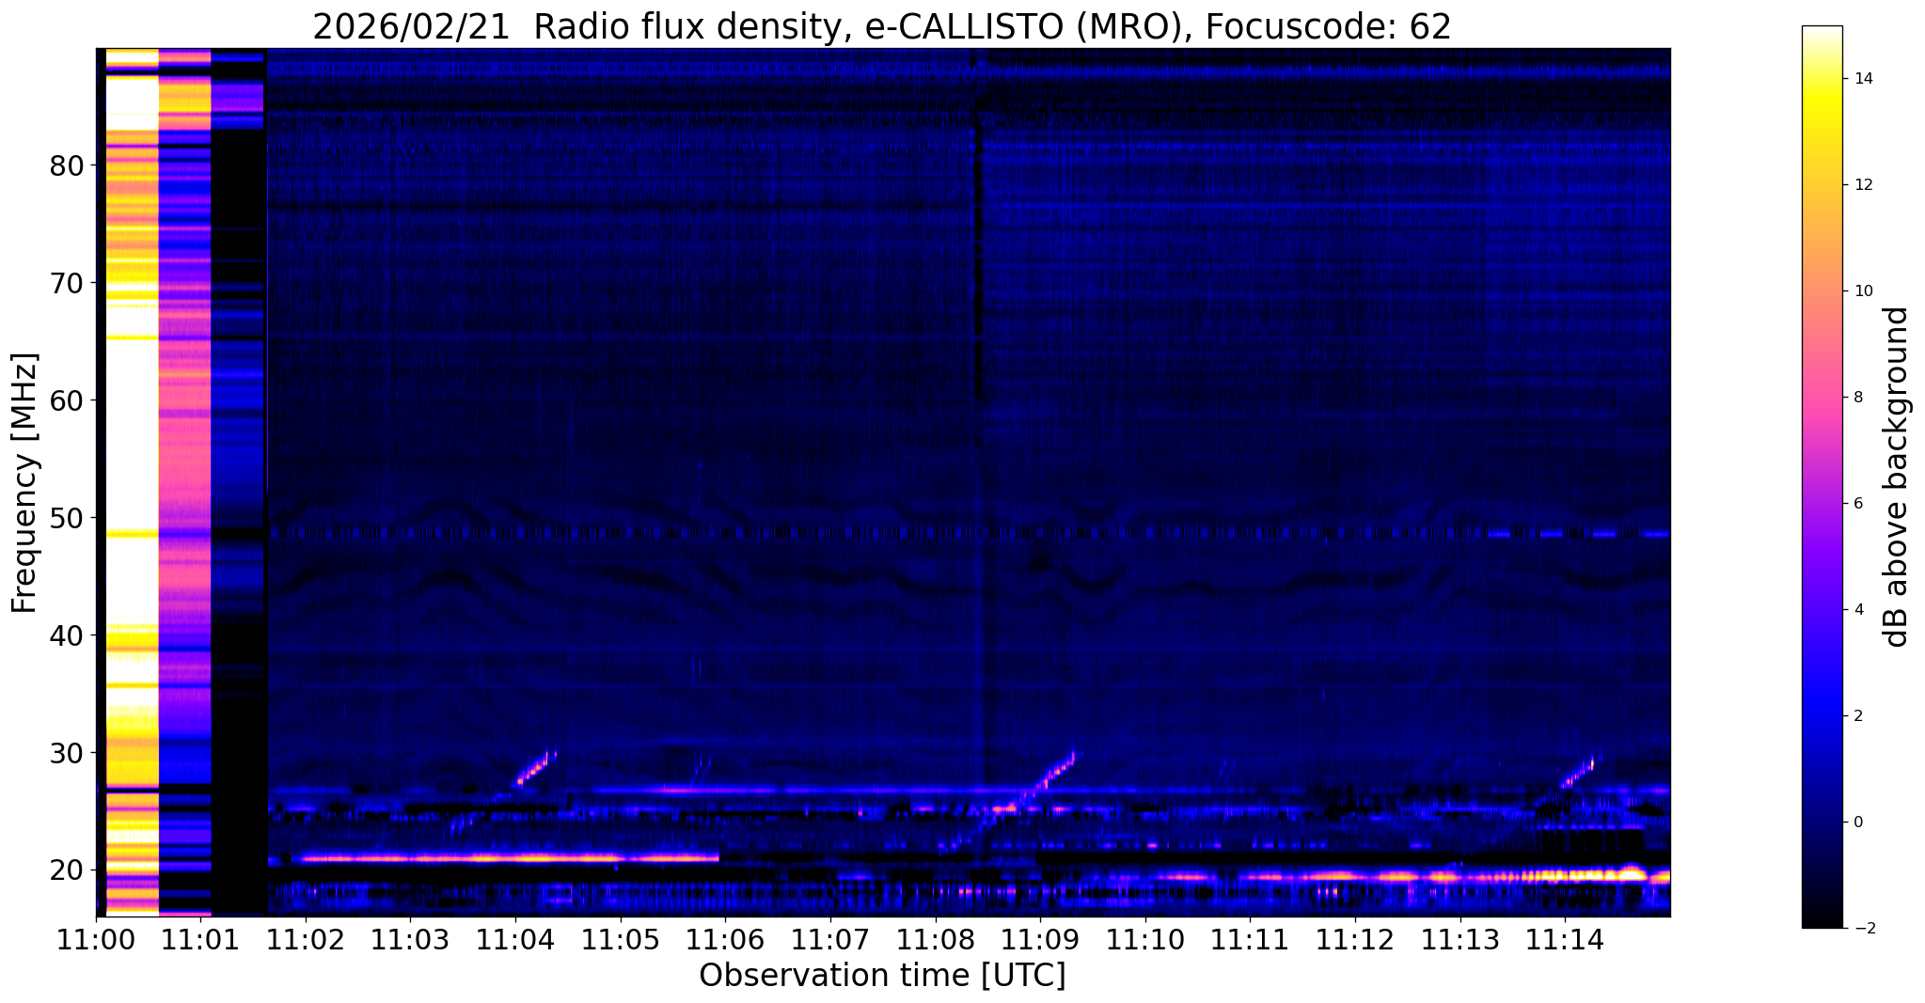Click the 11:04 time tick label

tap(515, 939)
